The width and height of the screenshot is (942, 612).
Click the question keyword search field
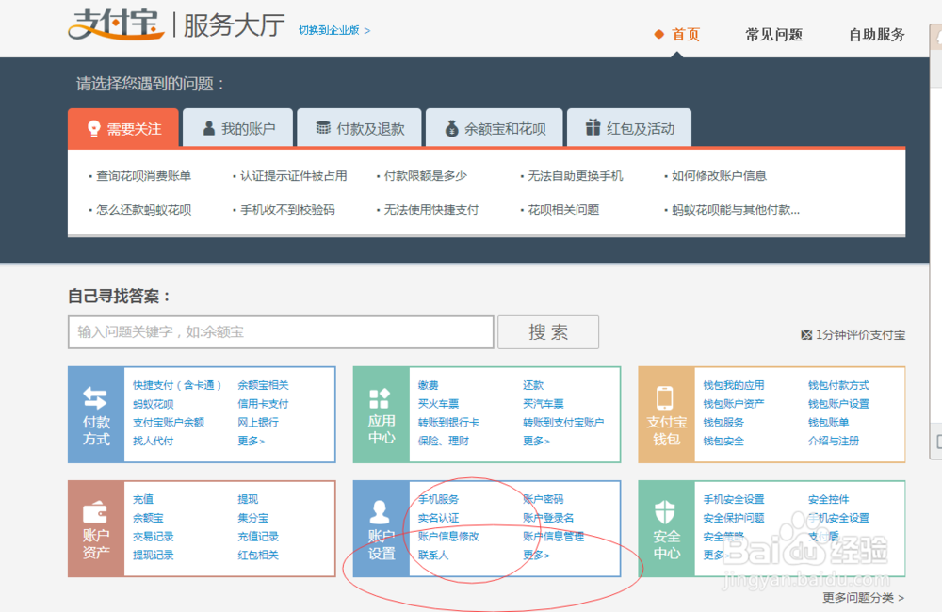tap(281, 332)
